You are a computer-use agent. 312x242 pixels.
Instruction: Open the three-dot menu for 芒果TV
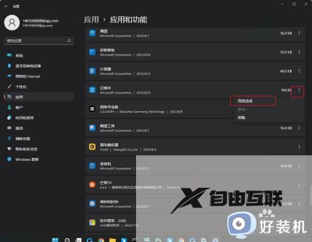[x=299, y=185]
